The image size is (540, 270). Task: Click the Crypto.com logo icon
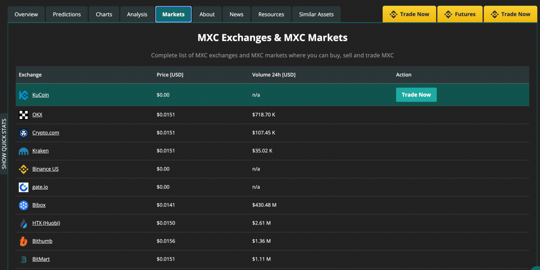click(x=24, y=133)
